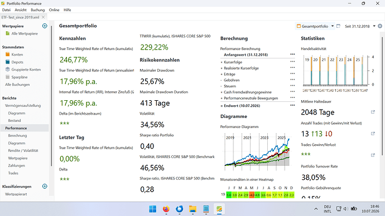
Task: Open the dashboard settings gear icon
Action: click(380, 26)
